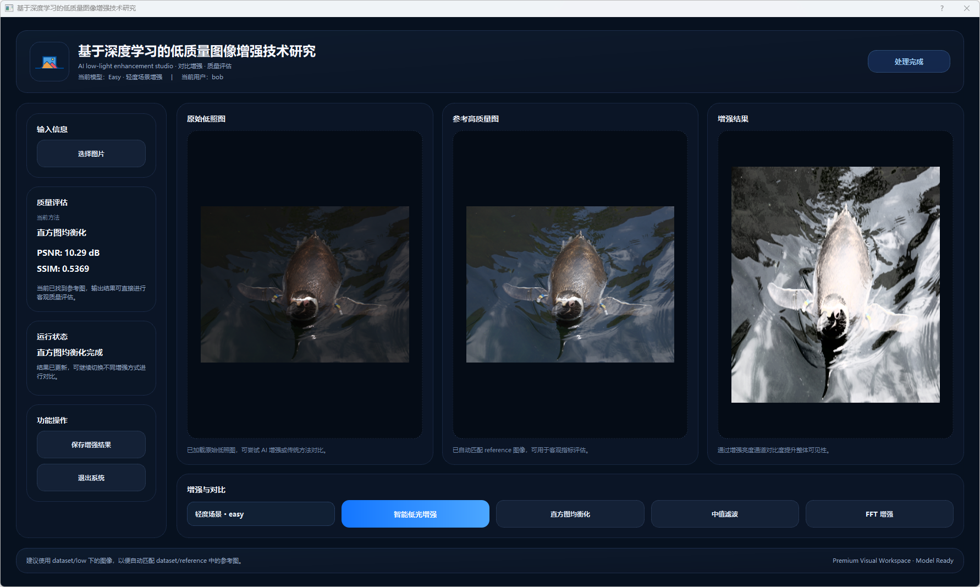This screenshot has width=980, height=587.
Task: Apply the 中值滤波 filter
Action: tap(724, 514)
